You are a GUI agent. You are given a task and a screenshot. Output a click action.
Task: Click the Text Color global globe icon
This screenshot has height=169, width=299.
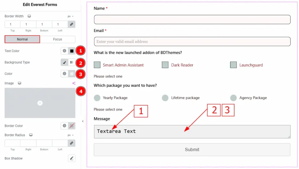point(65,51)
